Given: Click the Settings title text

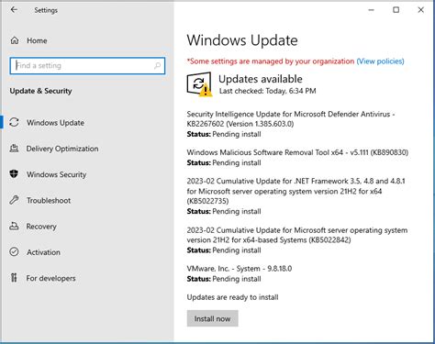Looking at the screenshot, I should (46, 10).
